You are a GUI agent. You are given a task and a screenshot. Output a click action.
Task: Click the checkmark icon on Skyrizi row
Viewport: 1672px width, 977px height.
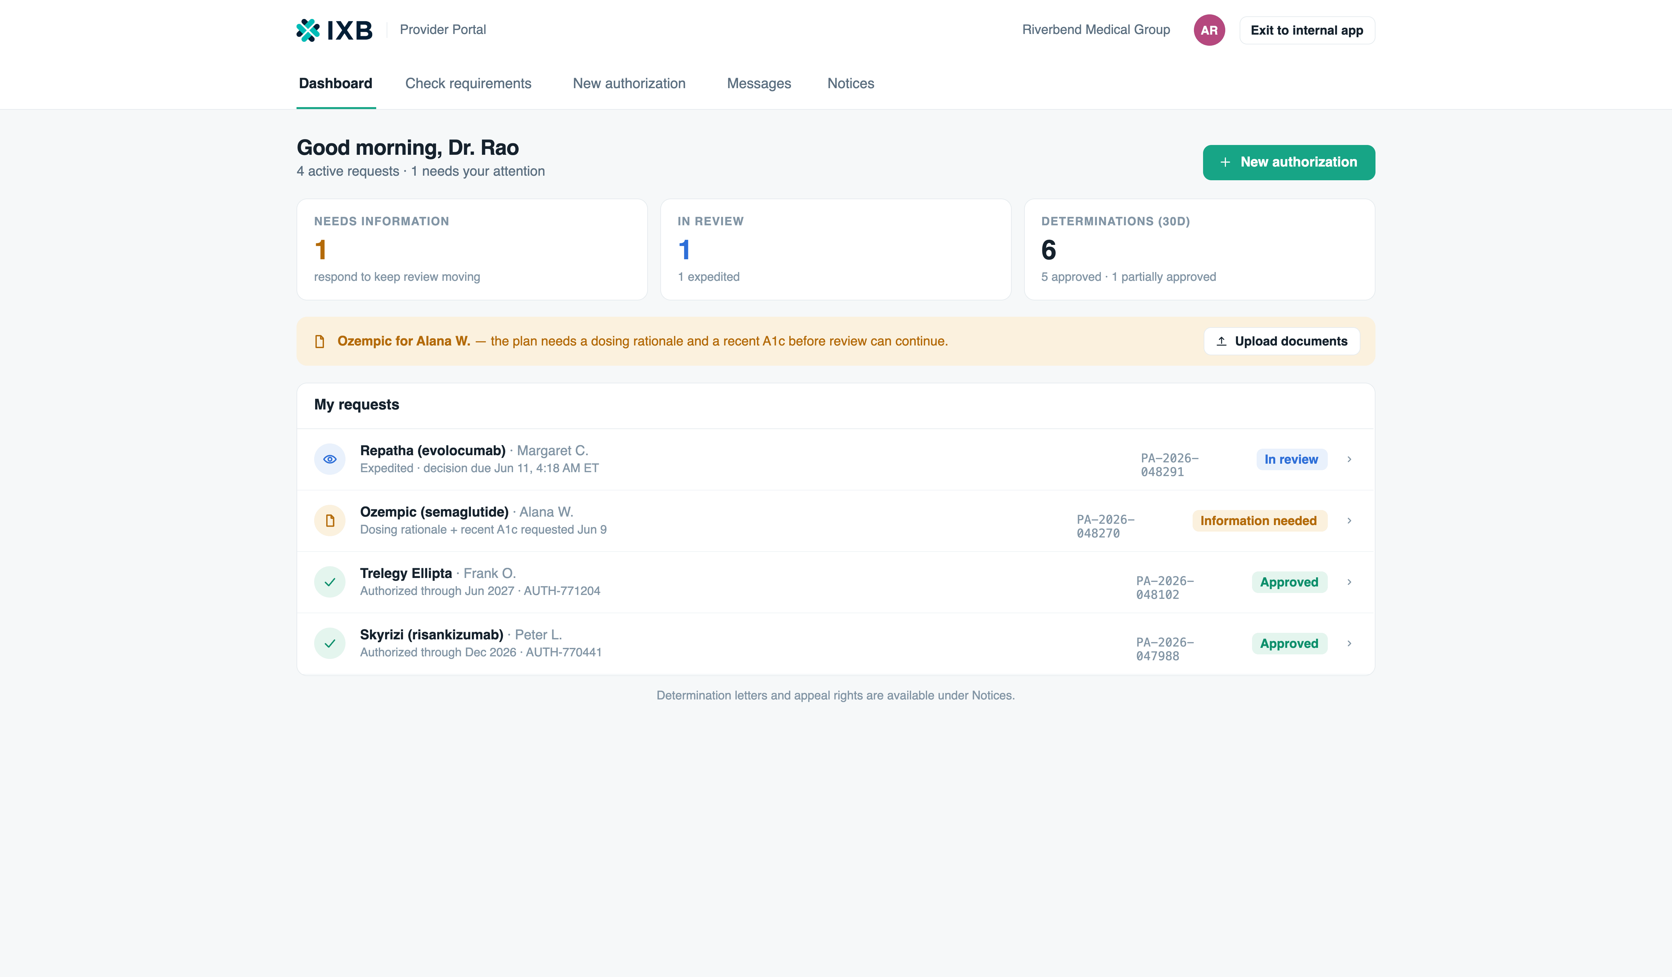(x=330, y=643)
